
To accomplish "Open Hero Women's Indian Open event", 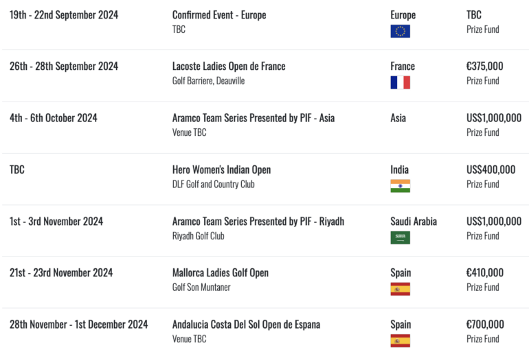I will [221, 169].
